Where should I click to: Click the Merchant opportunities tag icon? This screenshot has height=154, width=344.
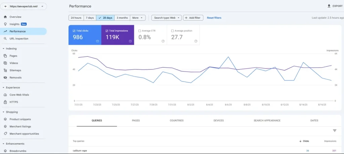(5, 134)
